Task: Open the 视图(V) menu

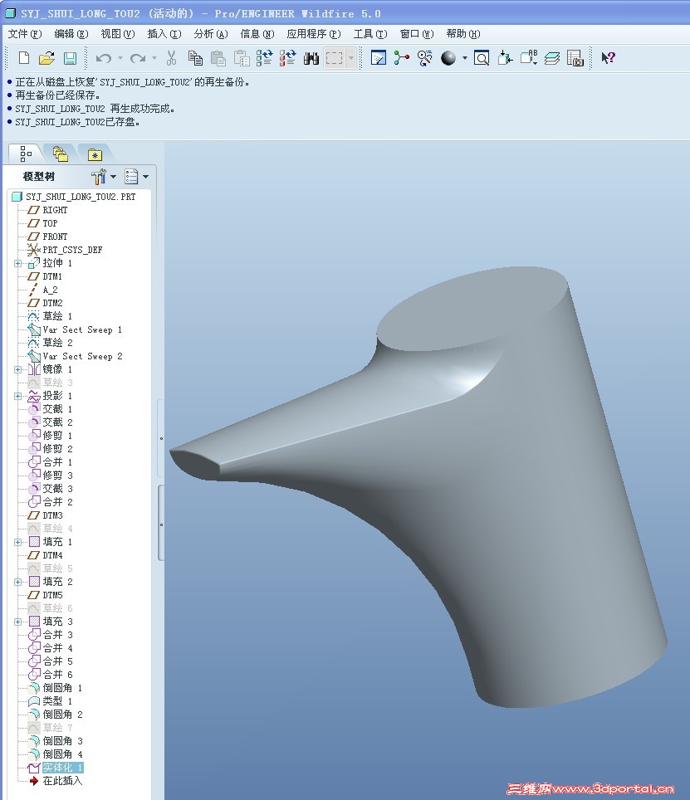Action: tap(117, 34)
